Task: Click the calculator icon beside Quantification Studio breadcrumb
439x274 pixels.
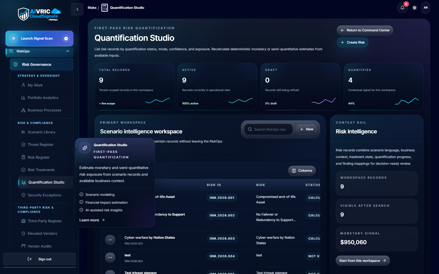Action: pyautogui.click(x=105, y=8)
